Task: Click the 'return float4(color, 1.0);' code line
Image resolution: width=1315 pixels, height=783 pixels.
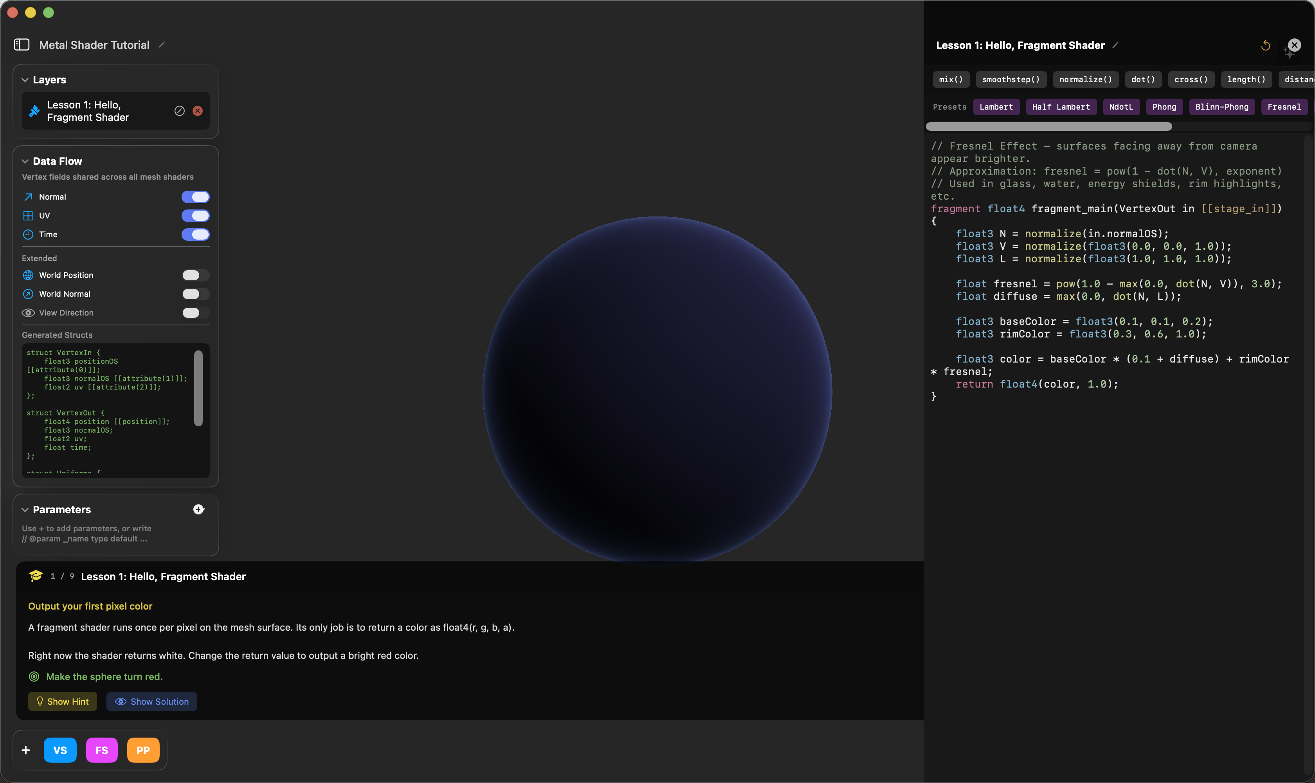Action: [x=1037, y=384]
